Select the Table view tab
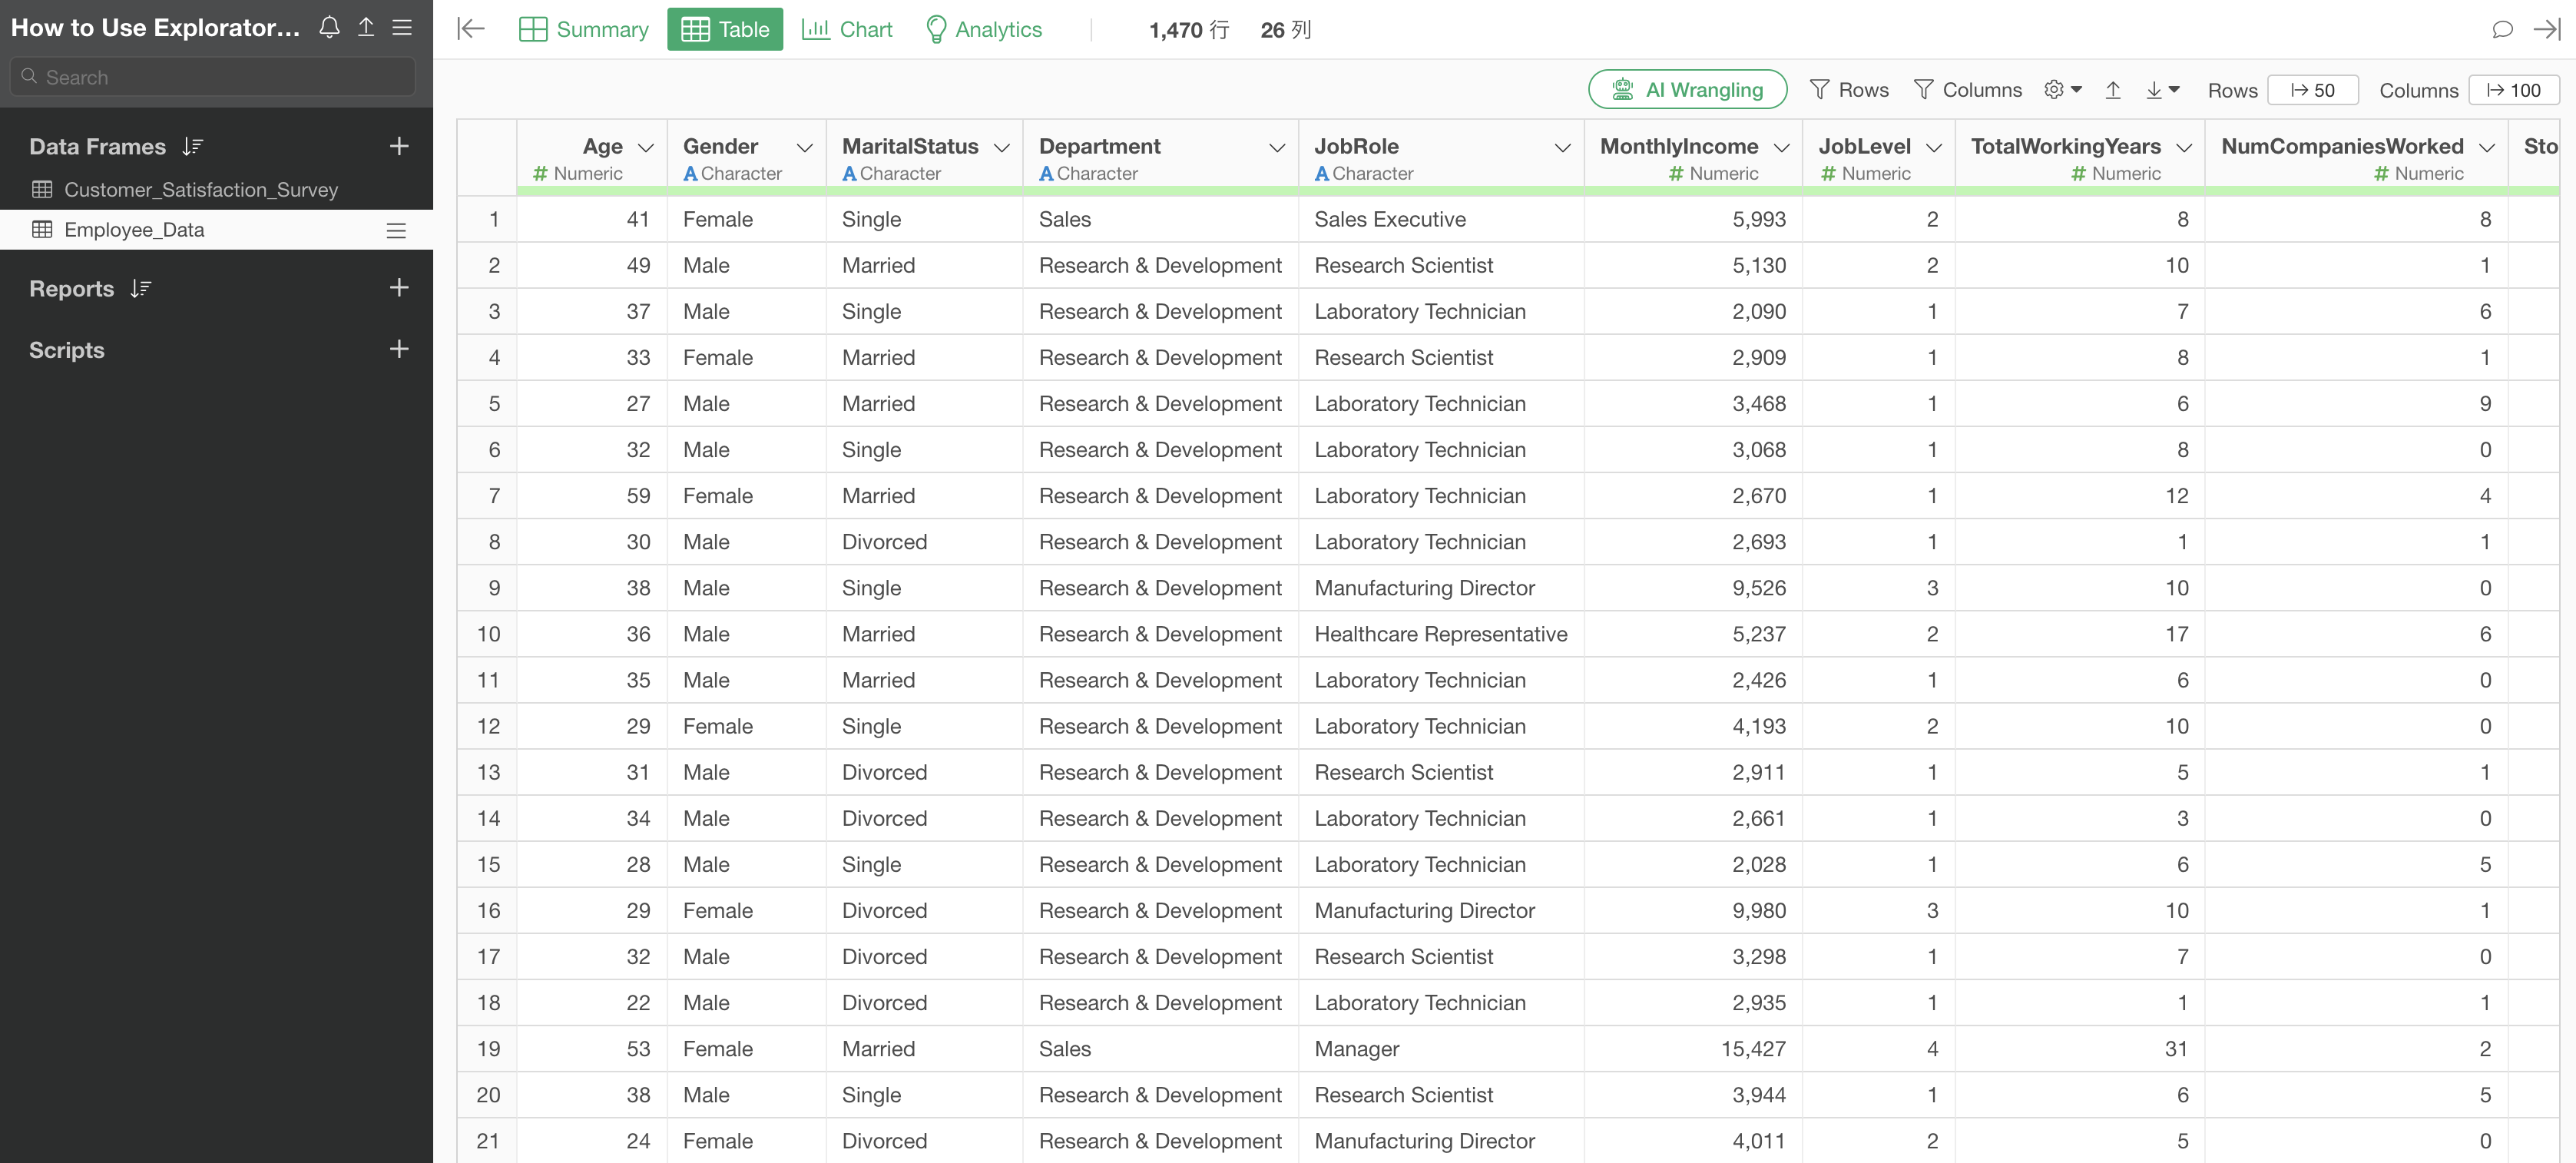Image resolution: width=2576 pixels, height=1163 pixels. (725, 29)
